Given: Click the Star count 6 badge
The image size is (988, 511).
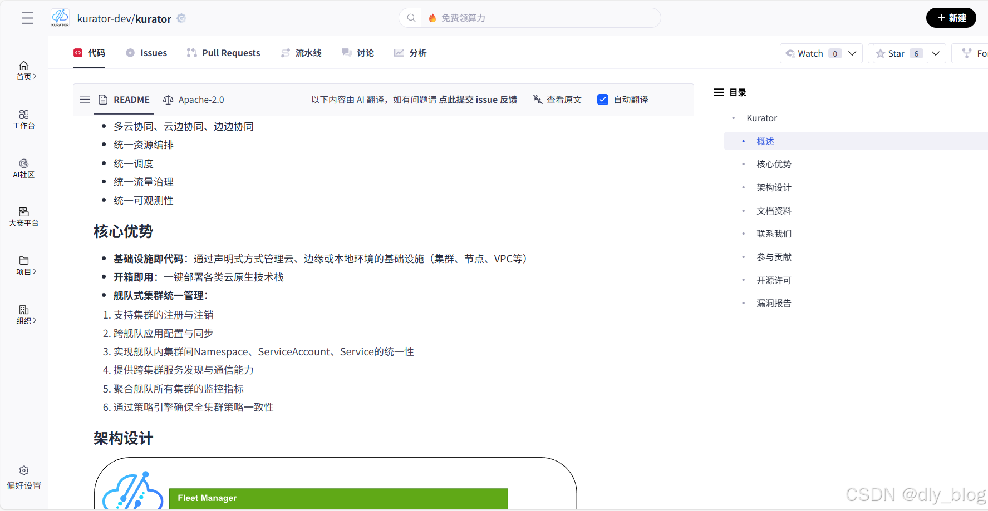Looking at the screenshot, I should 916,53.
